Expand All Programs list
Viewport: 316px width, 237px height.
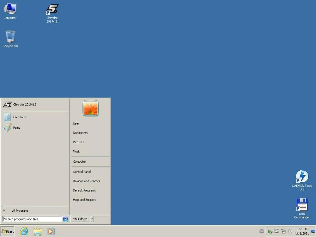(20, 211)
